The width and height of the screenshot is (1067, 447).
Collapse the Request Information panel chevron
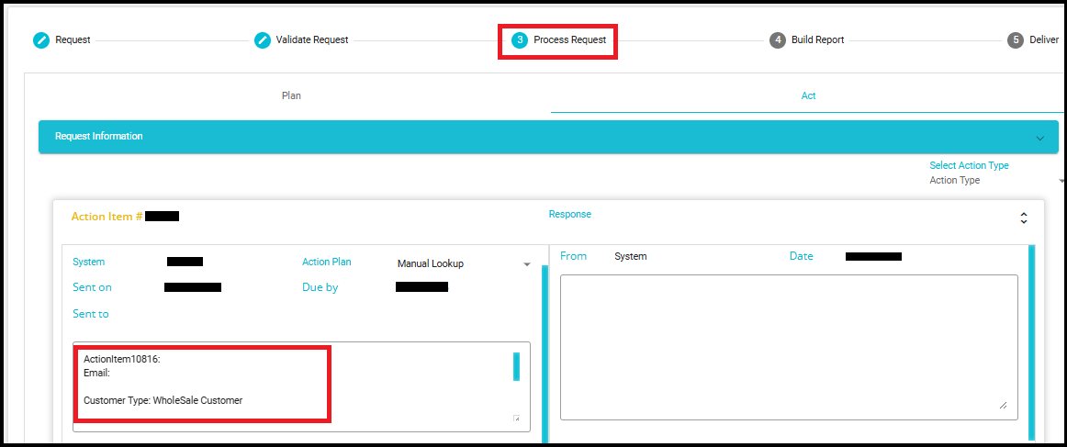(1039, 138)
